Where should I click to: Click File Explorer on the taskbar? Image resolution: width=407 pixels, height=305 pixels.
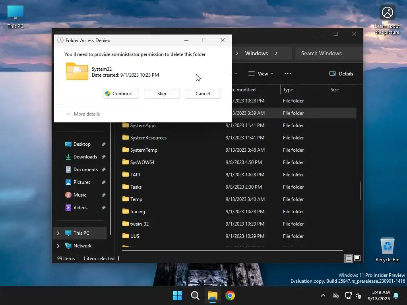coord(212,295)
